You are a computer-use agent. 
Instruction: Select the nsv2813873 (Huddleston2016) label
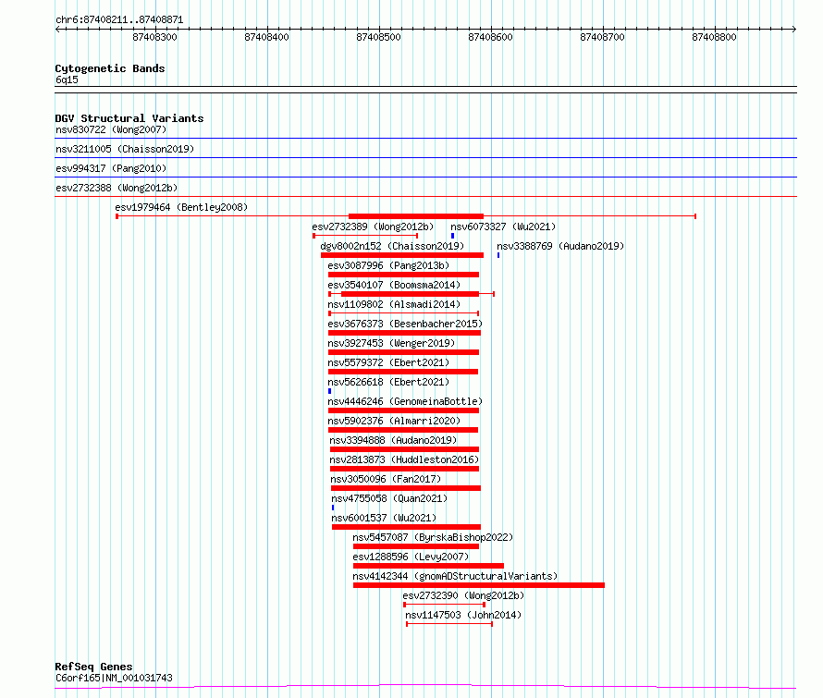tap(404, 459)
